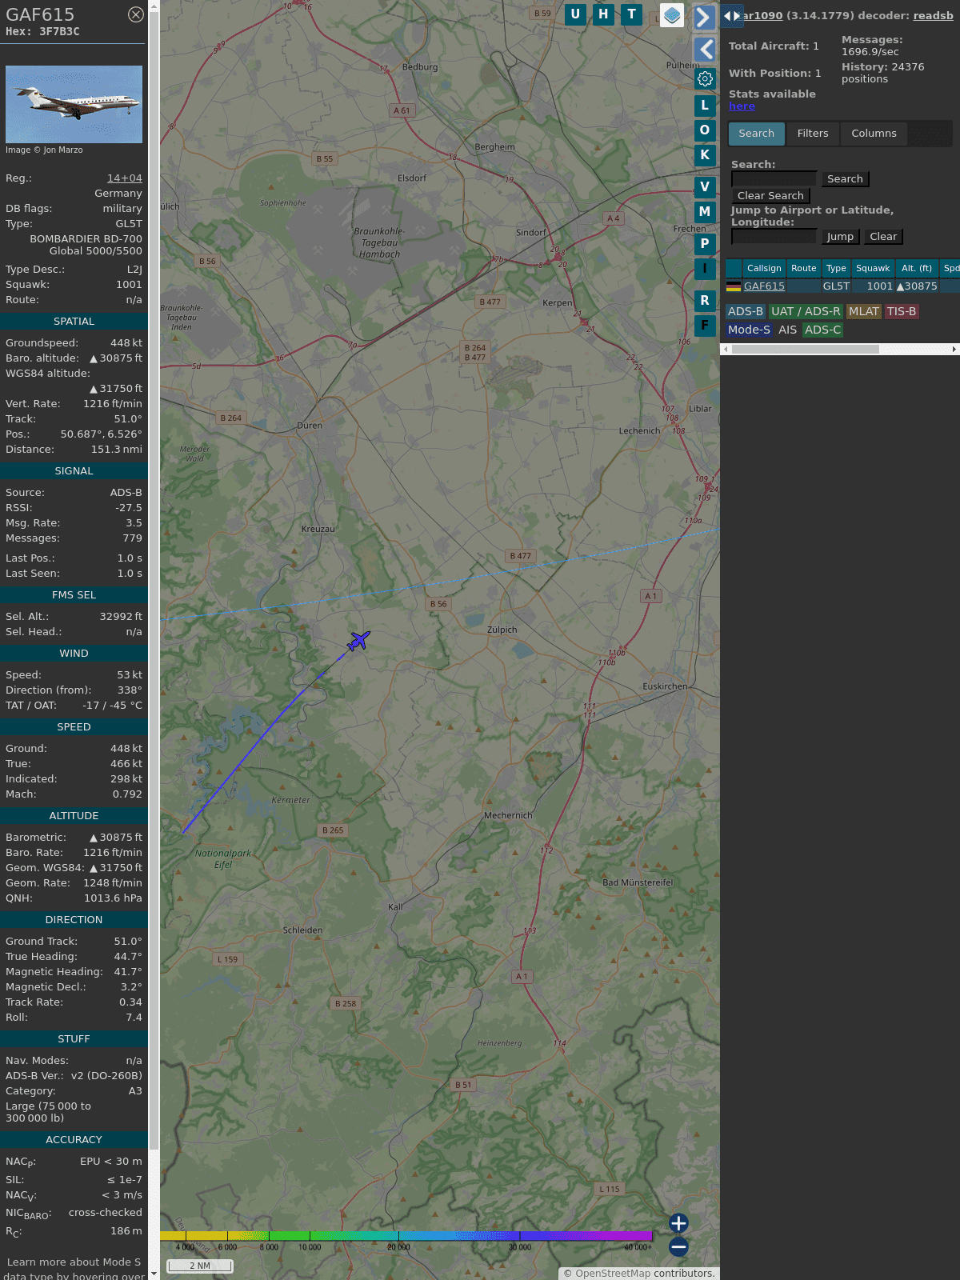
Task: Click the Squawk 1001 value in info panel
Action: [129, 285]
